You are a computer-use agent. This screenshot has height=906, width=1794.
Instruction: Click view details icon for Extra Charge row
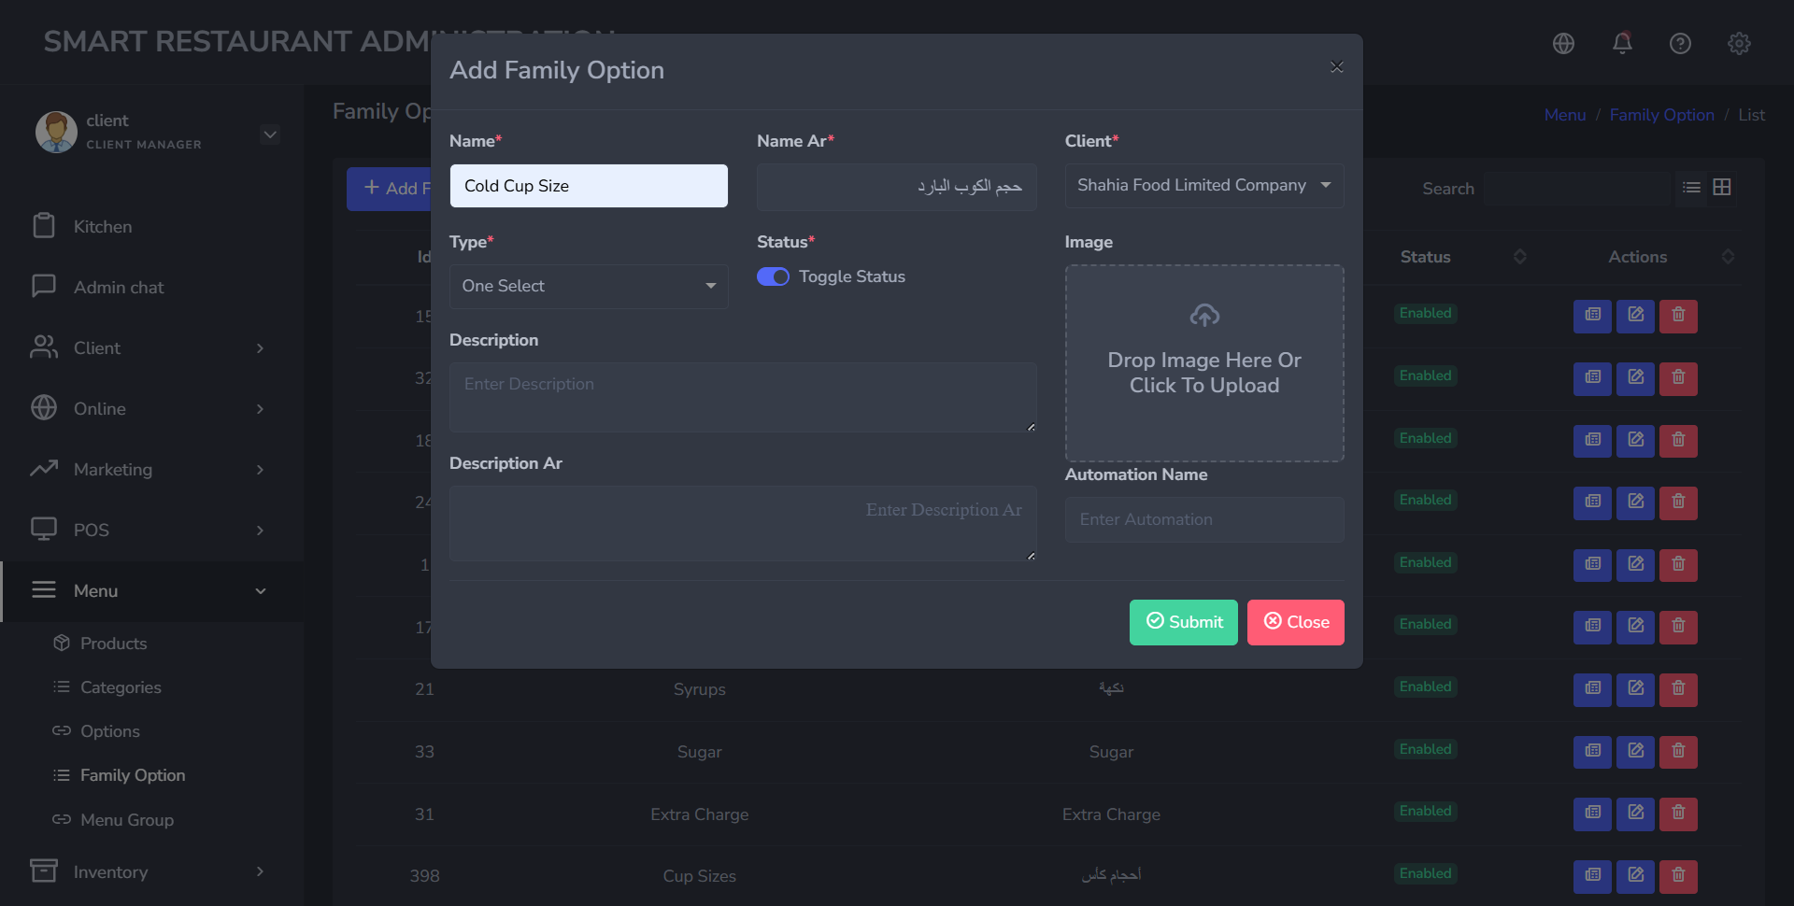[x=1592, y=814]
